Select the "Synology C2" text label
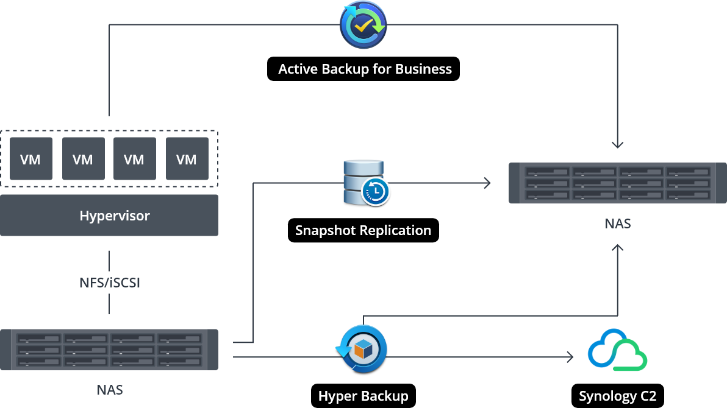 617,396
